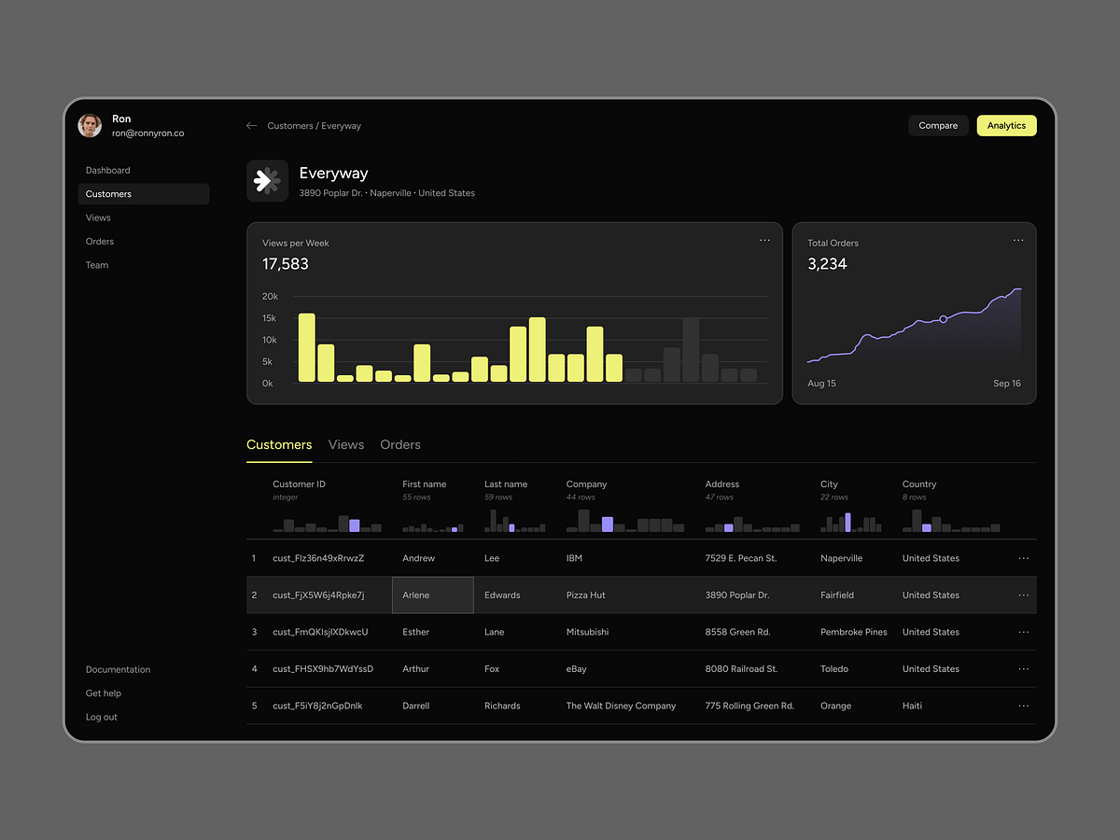
Task: Click the data point marker on Total Orders line
Action: pos(943,319)
